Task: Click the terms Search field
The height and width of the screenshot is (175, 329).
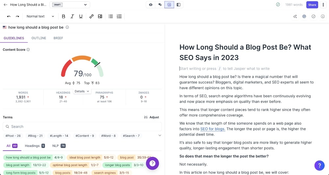Action: [x=82, y=127]
